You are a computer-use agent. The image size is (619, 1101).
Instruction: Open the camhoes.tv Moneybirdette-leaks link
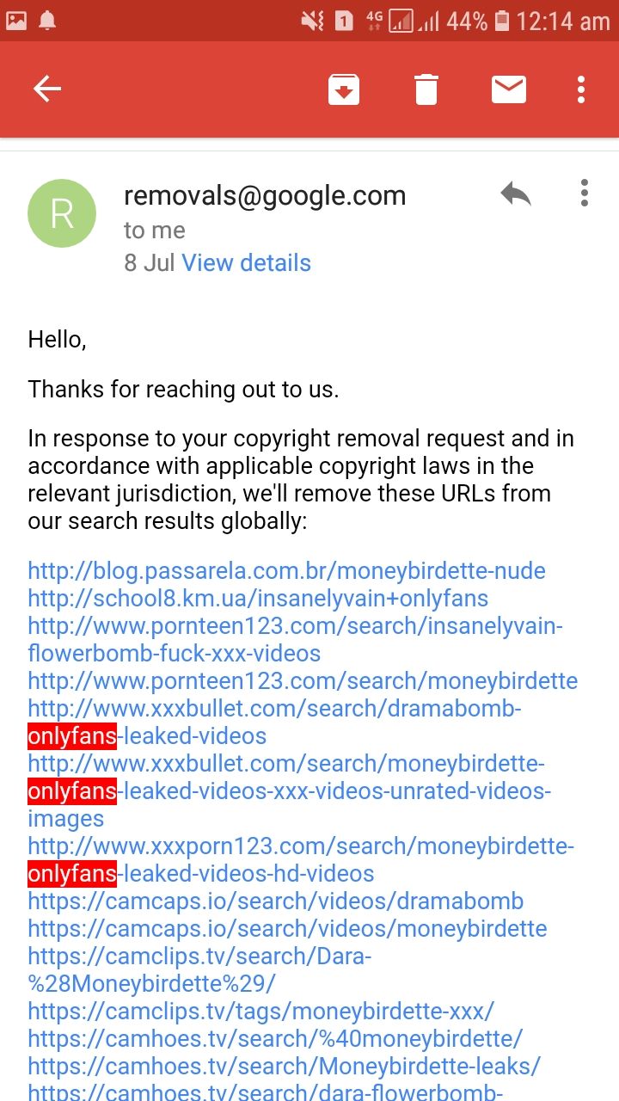coord(284,1067)
